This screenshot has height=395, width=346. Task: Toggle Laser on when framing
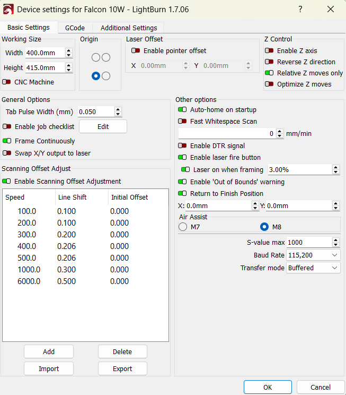click(185, 169)
